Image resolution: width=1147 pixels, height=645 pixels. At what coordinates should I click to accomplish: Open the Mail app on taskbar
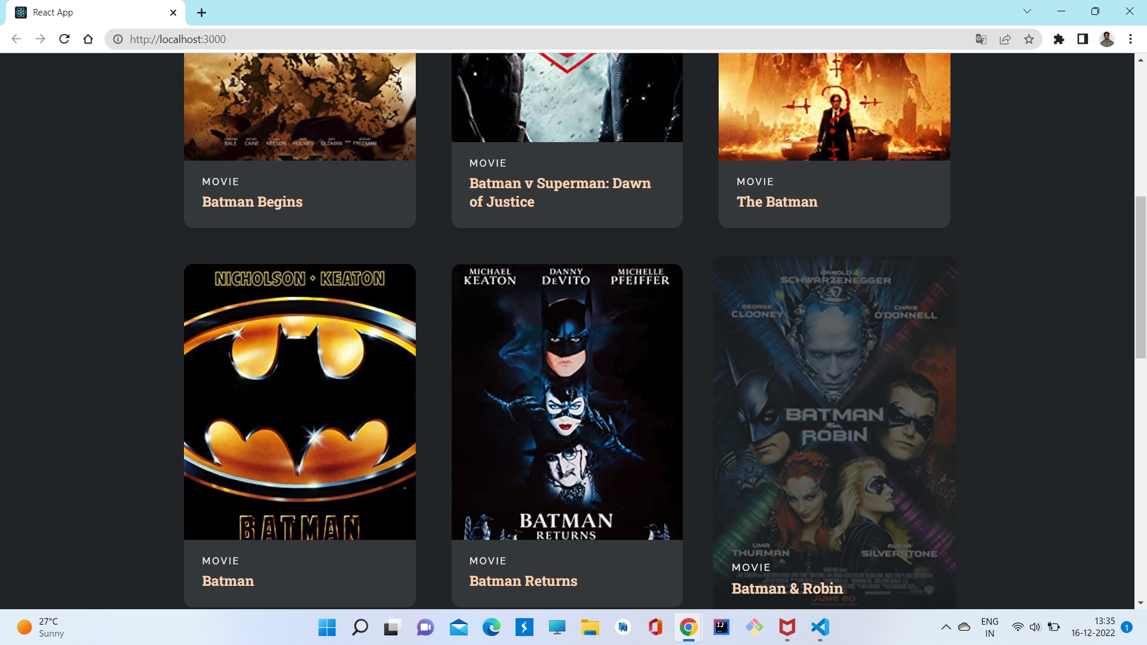458,627
